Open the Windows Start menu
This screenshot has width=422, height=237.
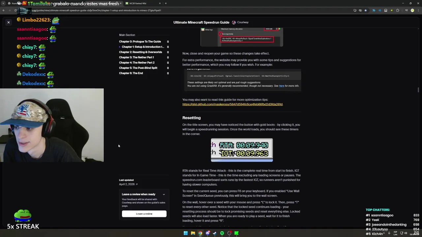(186, 233)
